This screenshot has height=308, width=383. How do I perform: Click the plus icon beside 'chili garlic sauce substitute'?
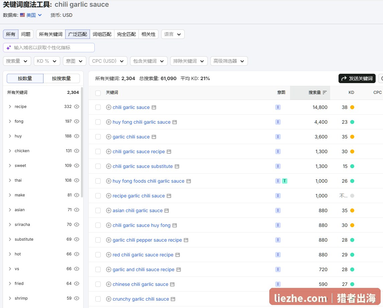[x=109, y=166]
